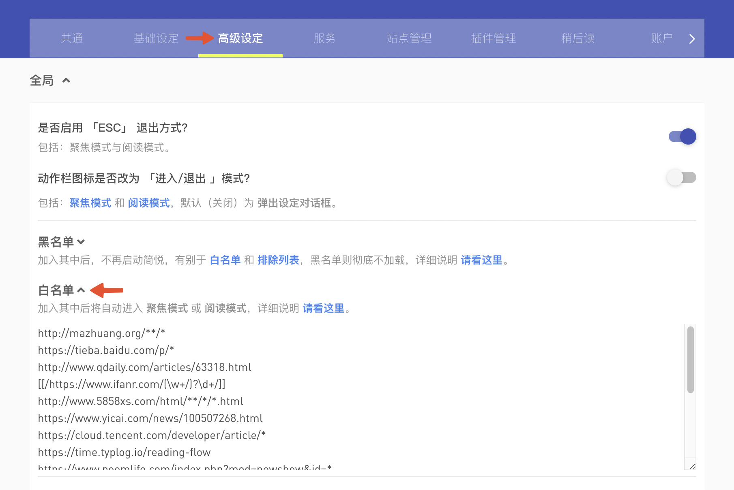Click the whitelist textarea scrollbar thumb
Screen dimensions: 734x490
[x=690, y=360]
